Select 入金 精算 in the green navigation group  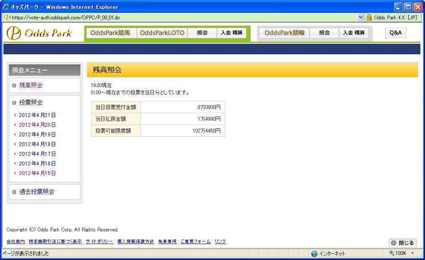click(232, 33)
